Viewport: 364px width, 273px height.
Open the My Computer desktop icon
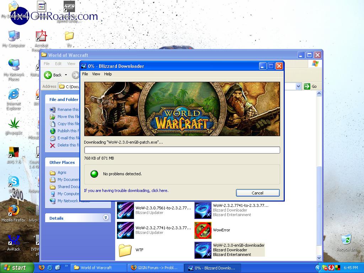tap(14, 36)
